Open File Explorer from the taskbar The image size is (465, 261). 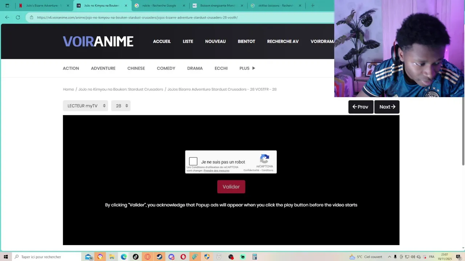pyautogui.click(x=112, y=257)
